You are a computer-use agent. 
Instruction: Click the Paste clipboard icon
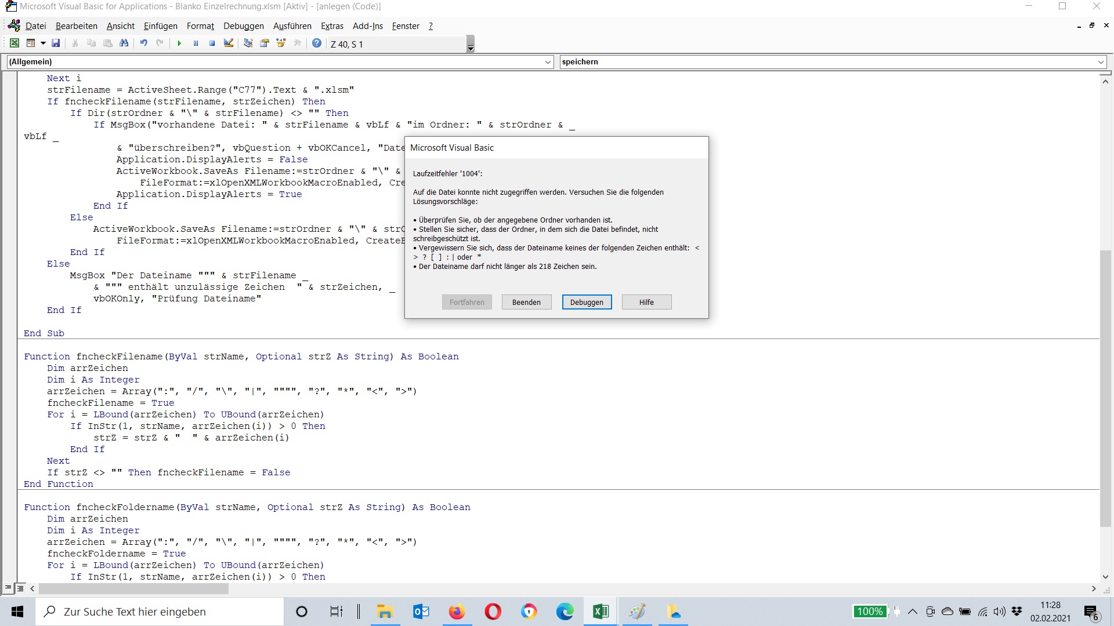(x=107, y=43)
